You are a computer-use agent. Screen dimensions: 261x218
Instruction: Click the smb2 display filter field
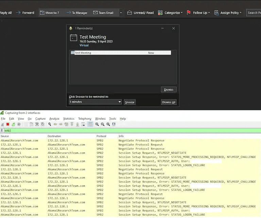tap(132, 130)
